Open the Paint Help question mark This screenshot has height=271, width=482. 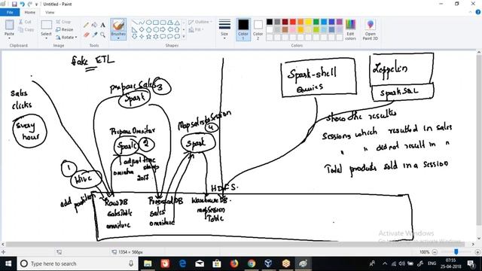(478, 12)
